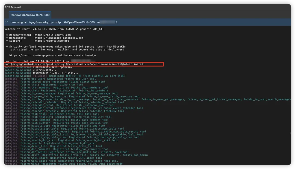Viewport: 295px width, 169px height.
Task: Click the feishu_task_tasklist registered log line
Action: (x=58, y=117)
